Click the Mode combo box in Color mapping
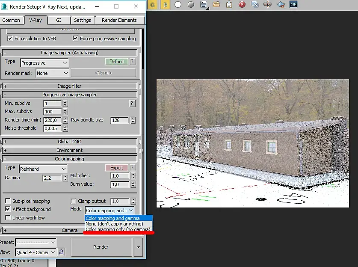Viewport: 358px width, 267px height. pyautogui.click(x=109, y=211)
